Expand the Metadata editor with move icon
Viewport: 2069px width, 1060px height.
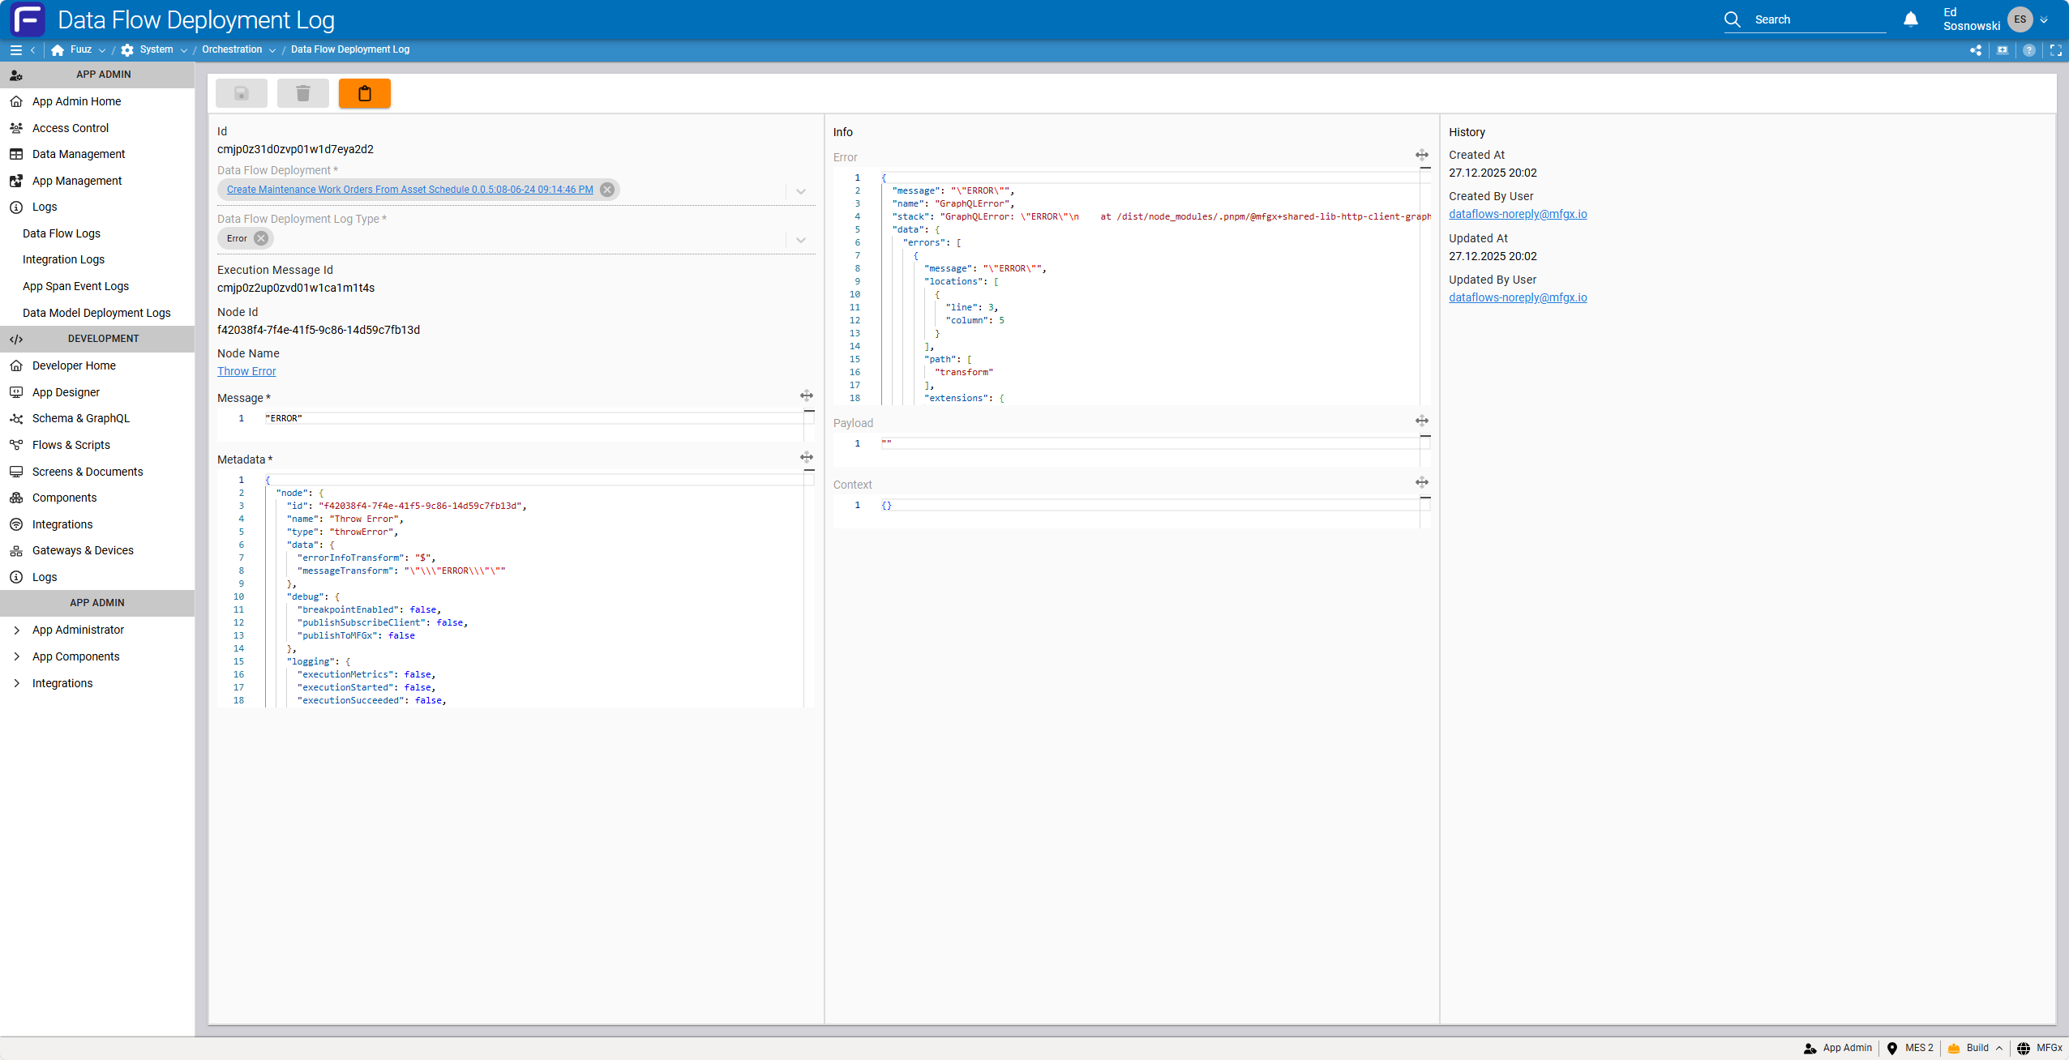coord(807,458)
